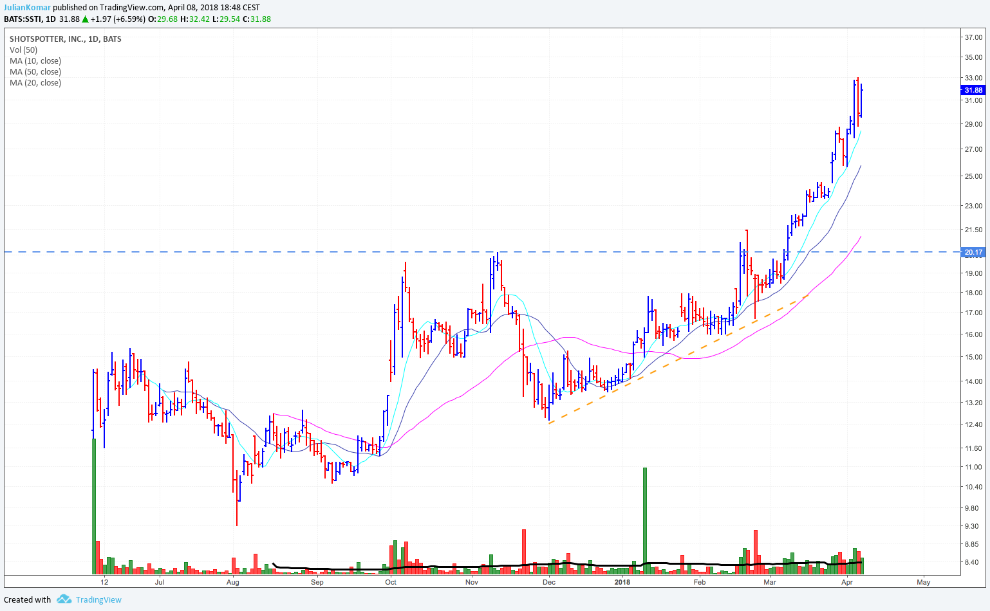Click the O:29.68 open value in header
Viewport: 990px width, 611px height.
[x=163, y=19]
